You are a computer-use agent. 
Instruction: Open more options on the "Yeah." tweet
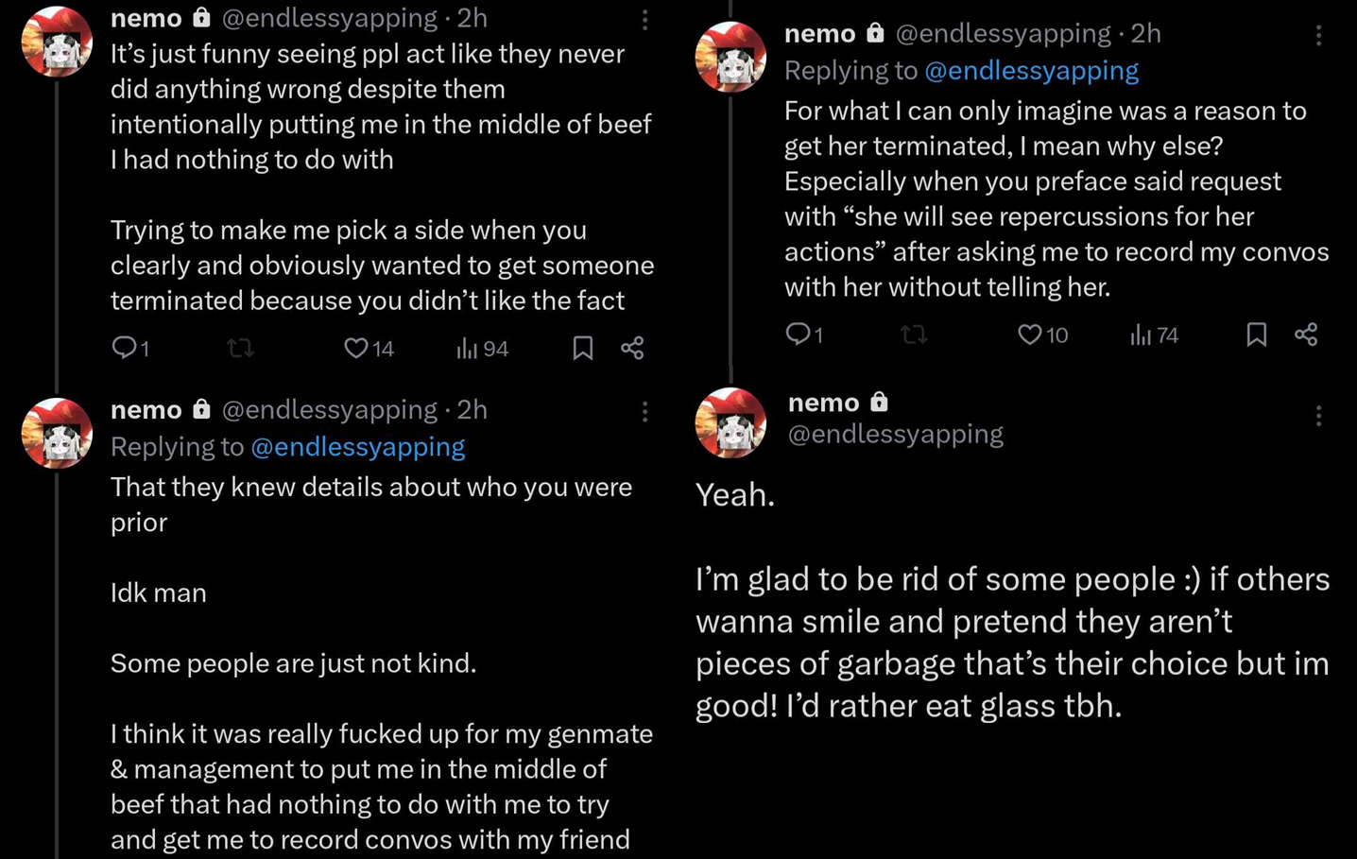pos(1318,416)
